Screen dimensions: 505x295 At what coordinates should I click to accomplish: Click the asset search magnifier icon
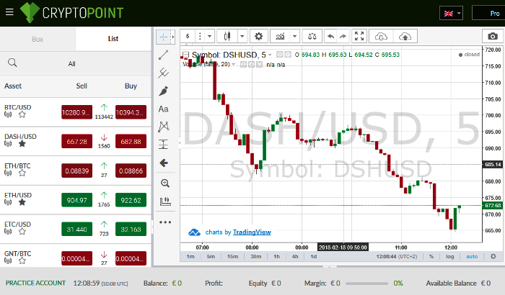[x=12, y=63]
